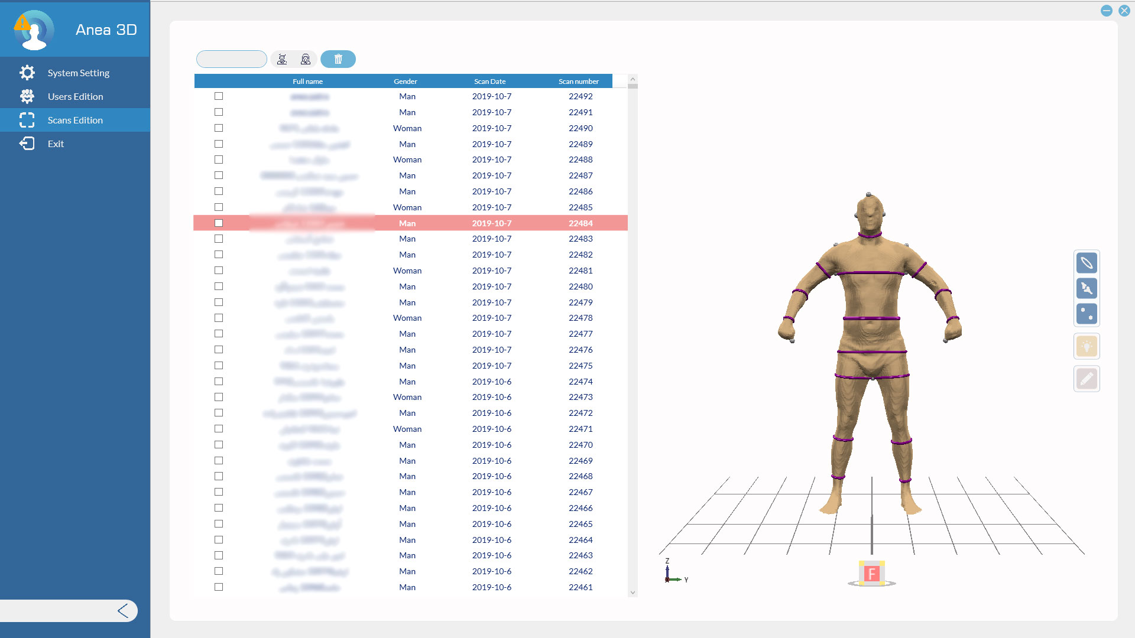Open System Setting menu
1135x638 pixels.
pos(78,73)
